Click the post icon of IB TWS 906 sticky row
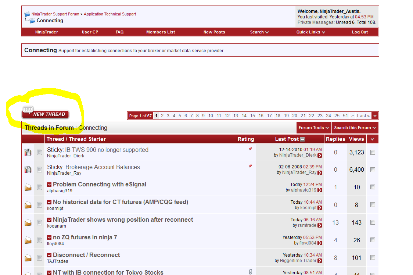This screenshot has width=413, height=275. tap(40, 153)
